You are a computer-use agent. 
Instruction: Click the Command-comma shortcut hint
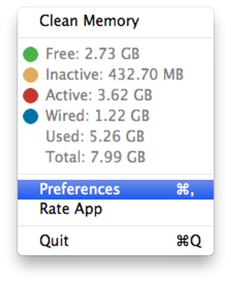coord(185,190)
